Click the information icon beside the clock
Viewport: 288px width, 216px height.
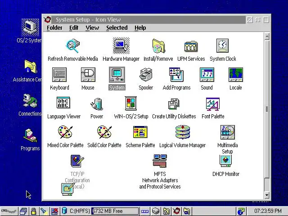coord(241,211)
